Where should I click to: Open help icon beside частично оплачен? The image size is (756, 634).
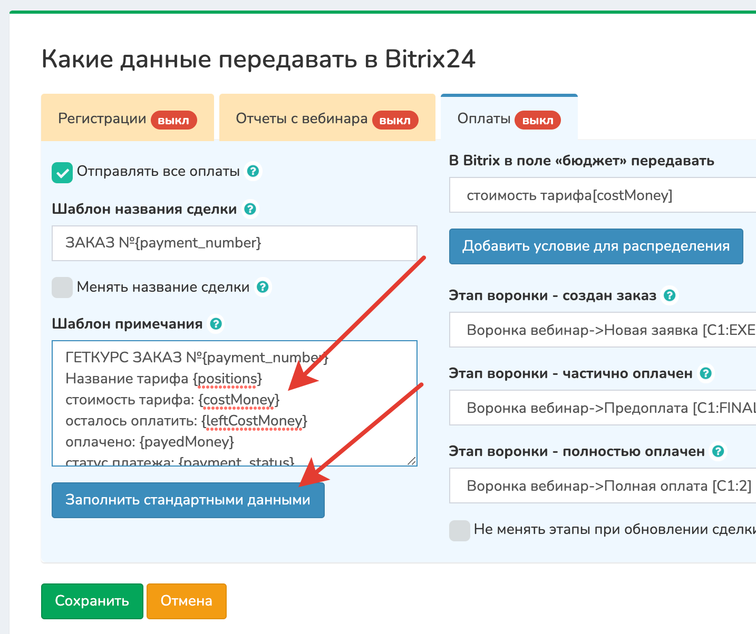pyautogui.click(x=705, y=373)
